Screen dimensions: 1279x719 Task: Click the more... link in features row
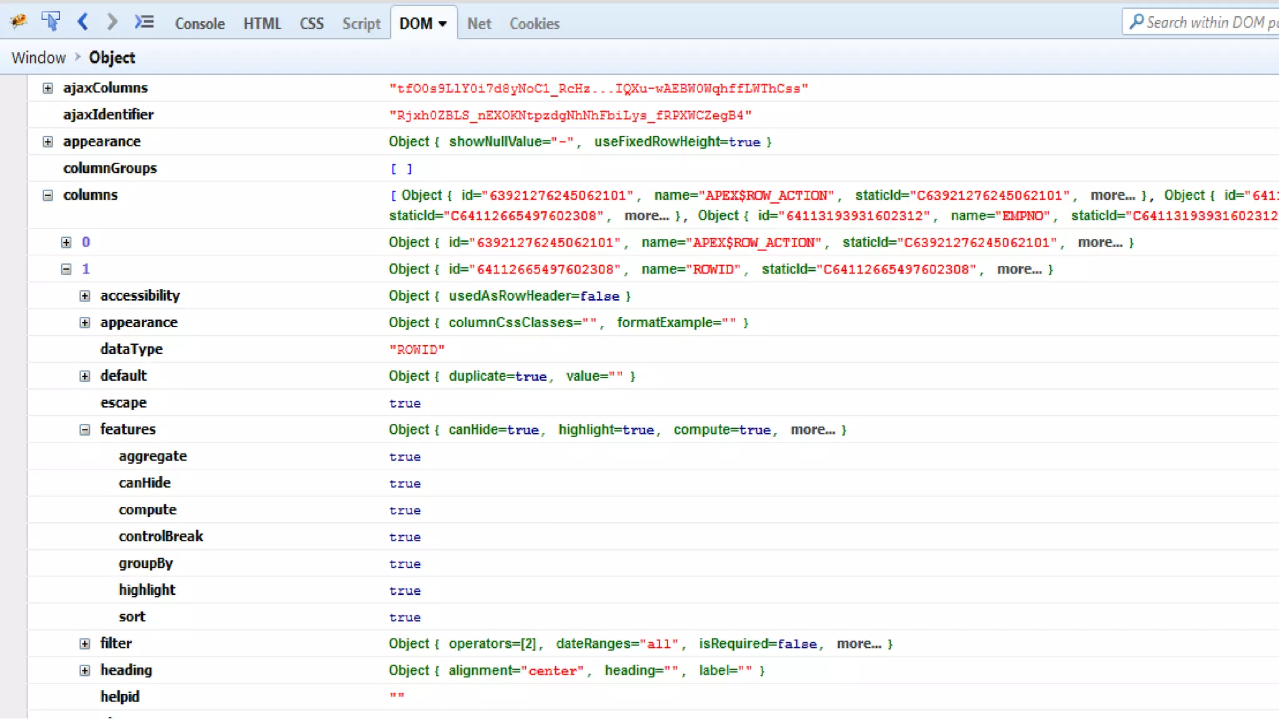(812, 429)
